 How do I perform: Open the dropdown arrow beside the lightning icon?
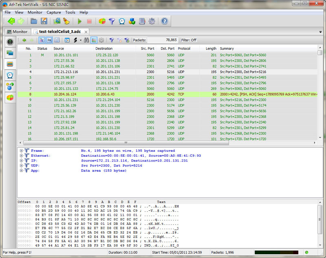click(80, 40)
